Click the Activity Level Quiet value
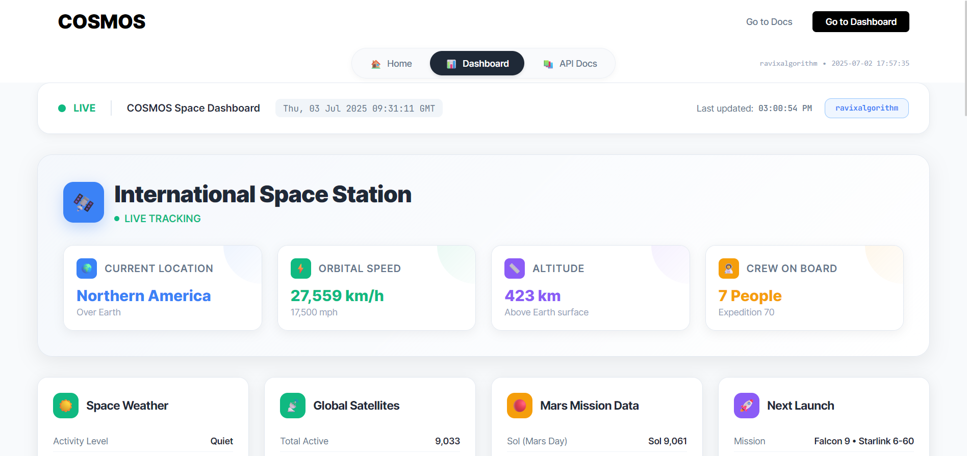The image size is (967, 456). point(222,441)
